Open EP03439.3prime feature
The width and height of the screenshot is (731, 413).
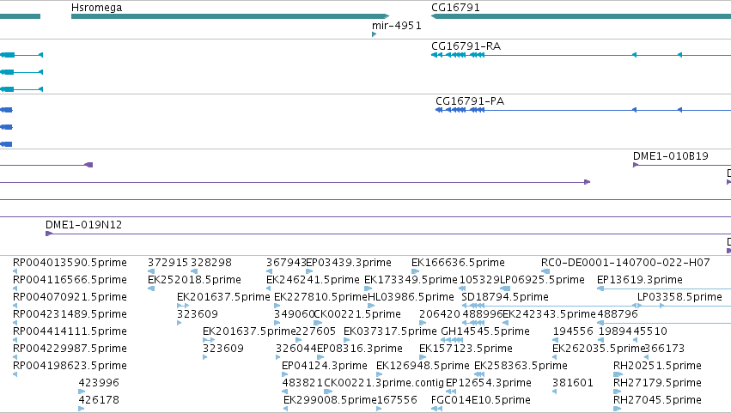coord(349,263)
